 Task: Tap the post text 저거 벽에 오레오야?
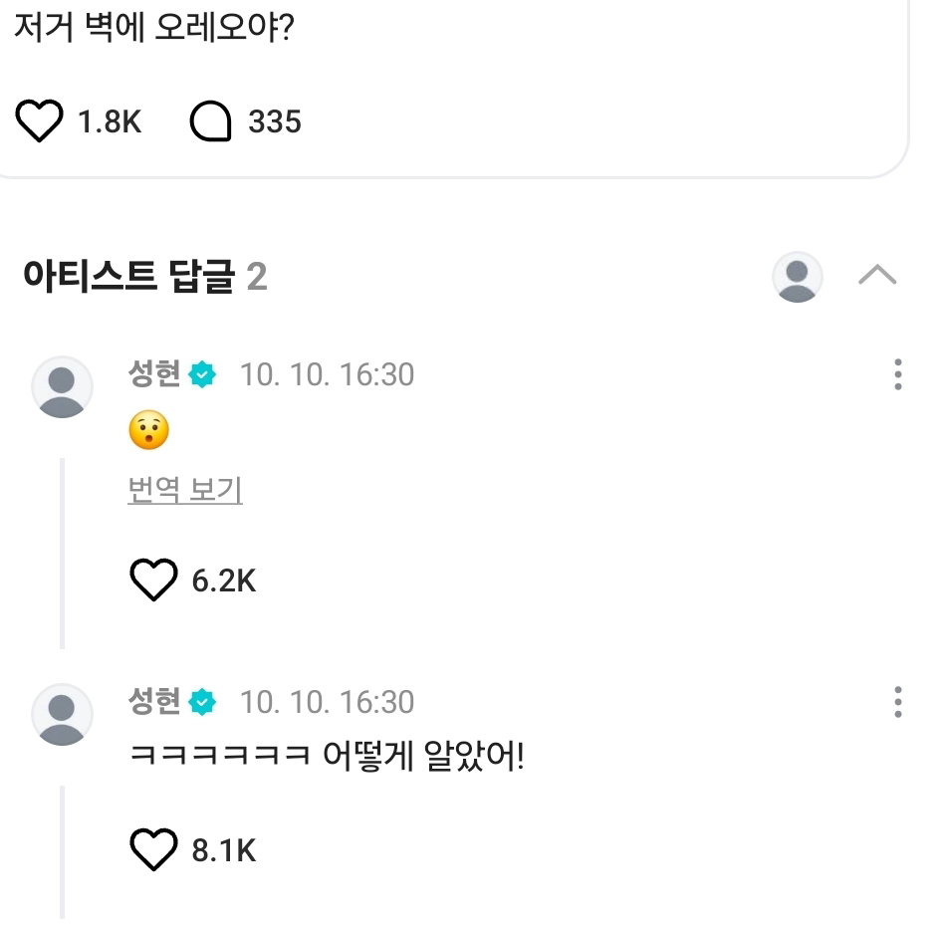point(154,27)
